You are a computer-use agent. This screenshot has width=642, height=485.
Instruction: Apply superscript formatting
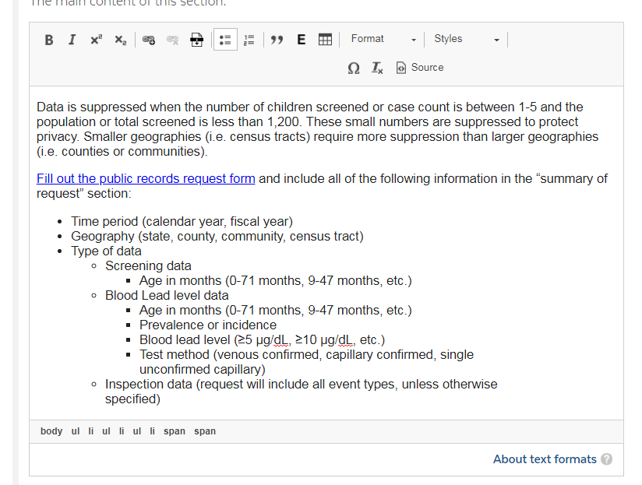tap(96, 40)
